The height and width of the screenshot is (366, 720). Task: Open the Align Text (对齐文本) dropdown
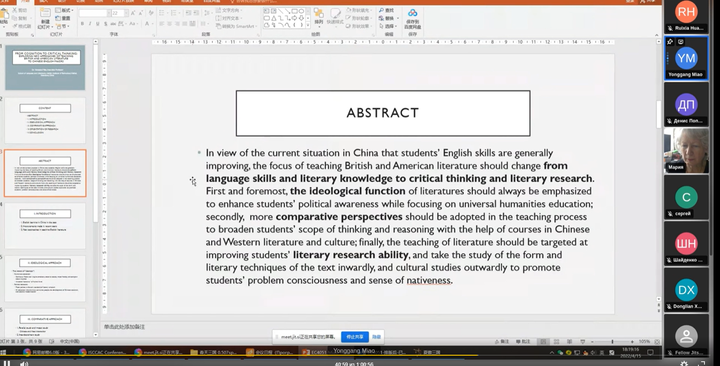(x=229, y=18)
